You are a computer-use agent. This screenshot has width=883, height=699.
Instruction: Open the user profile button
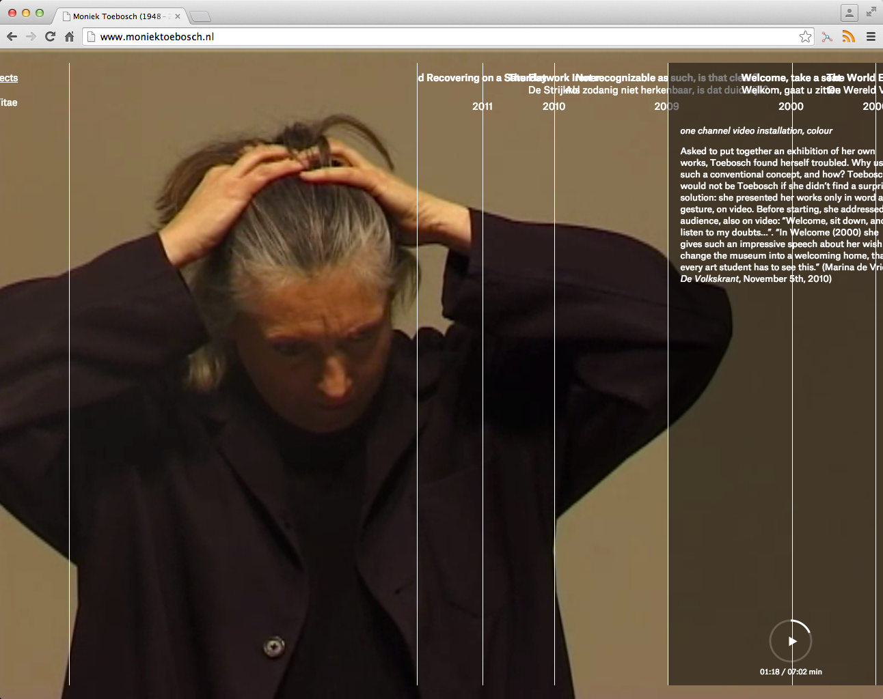849,13
